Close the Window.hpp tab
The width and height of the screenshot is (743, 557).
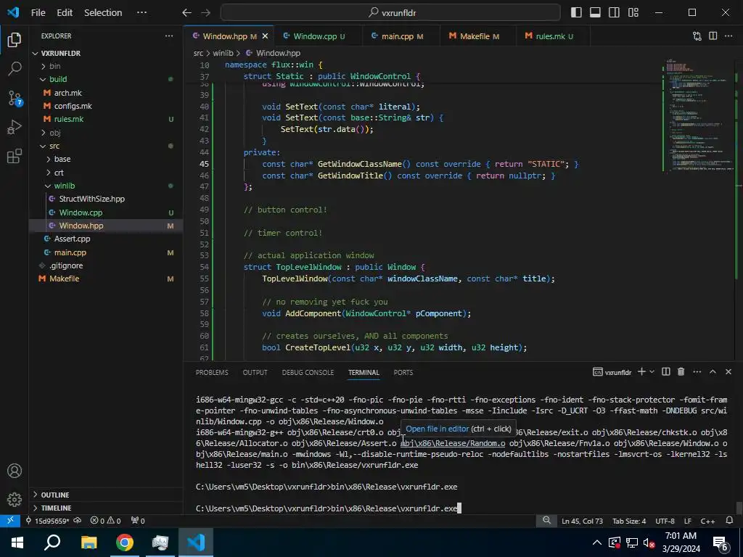(x=265, y=36)
